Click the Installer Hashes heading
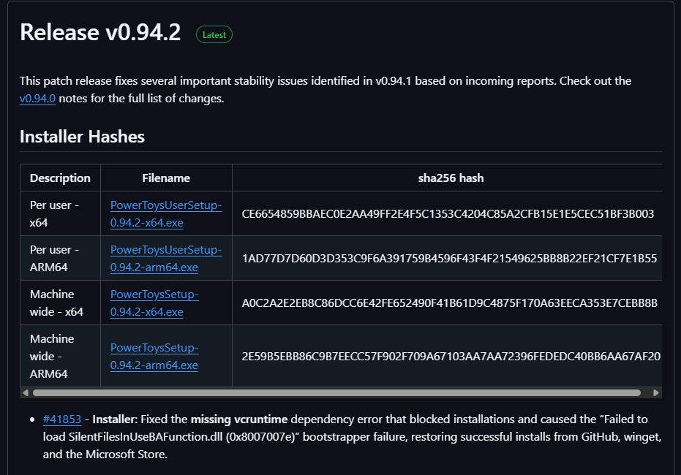Viewport: 681px width, 475px height. tap(82, 137)
